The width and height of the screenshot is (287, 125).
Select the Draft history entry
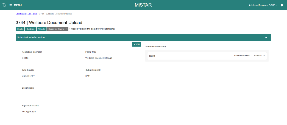tap(207, 56)
